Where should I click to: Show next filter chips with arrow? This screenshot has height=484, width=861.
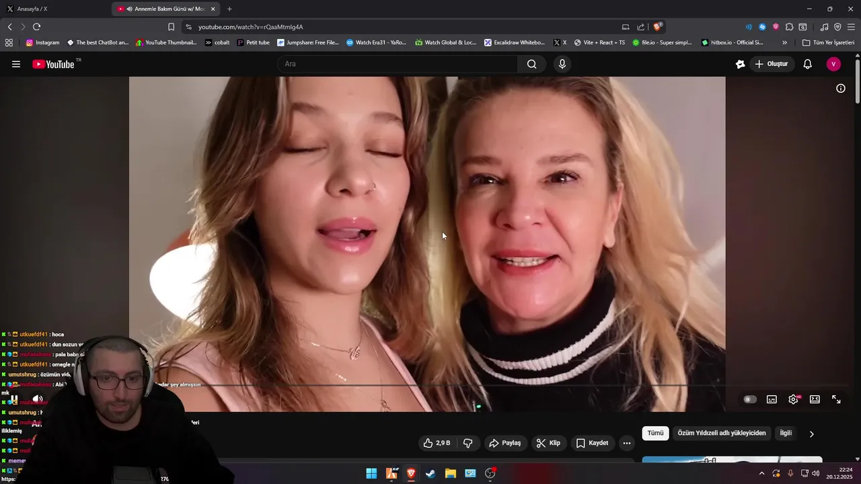pos(811,434)
